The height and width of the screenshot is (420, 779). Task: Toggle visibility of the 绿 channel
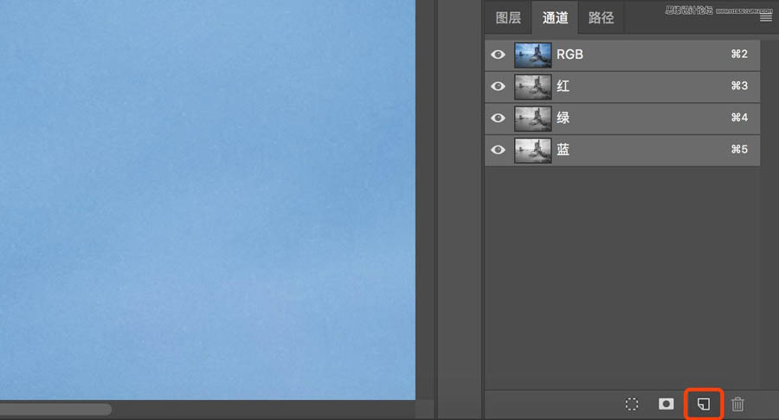498,119
